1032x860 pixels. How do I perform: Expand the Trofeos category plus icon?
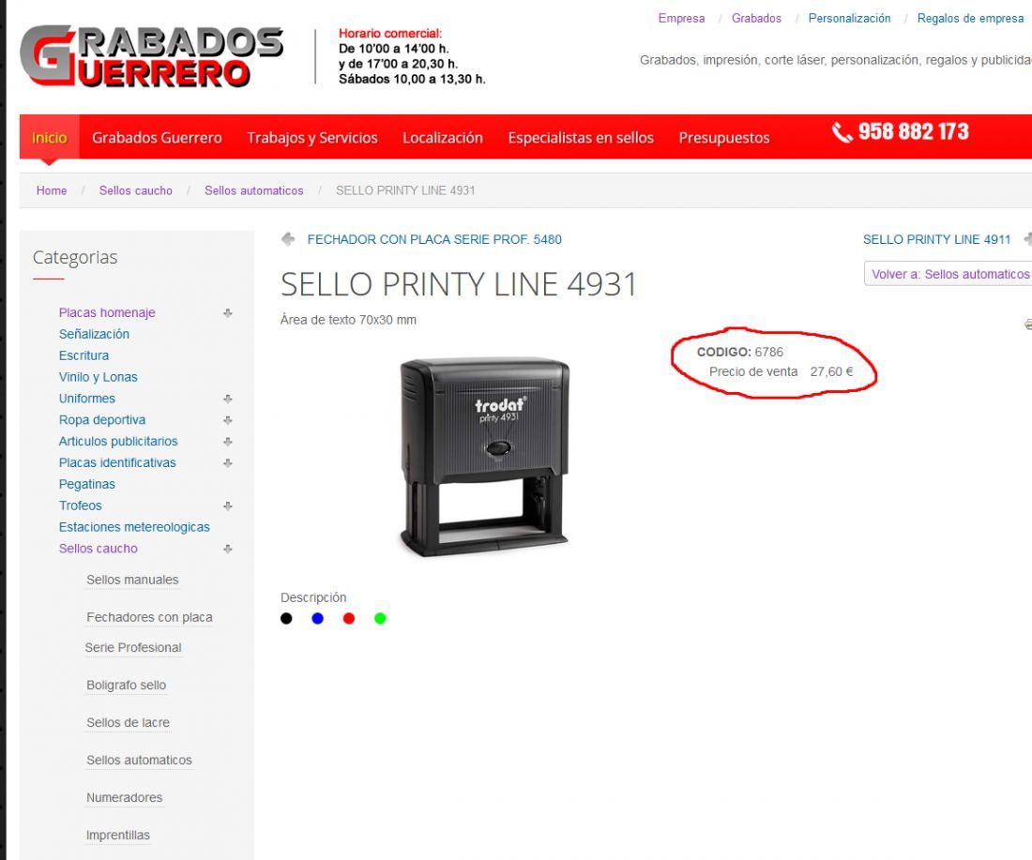[x=228, y=506]
